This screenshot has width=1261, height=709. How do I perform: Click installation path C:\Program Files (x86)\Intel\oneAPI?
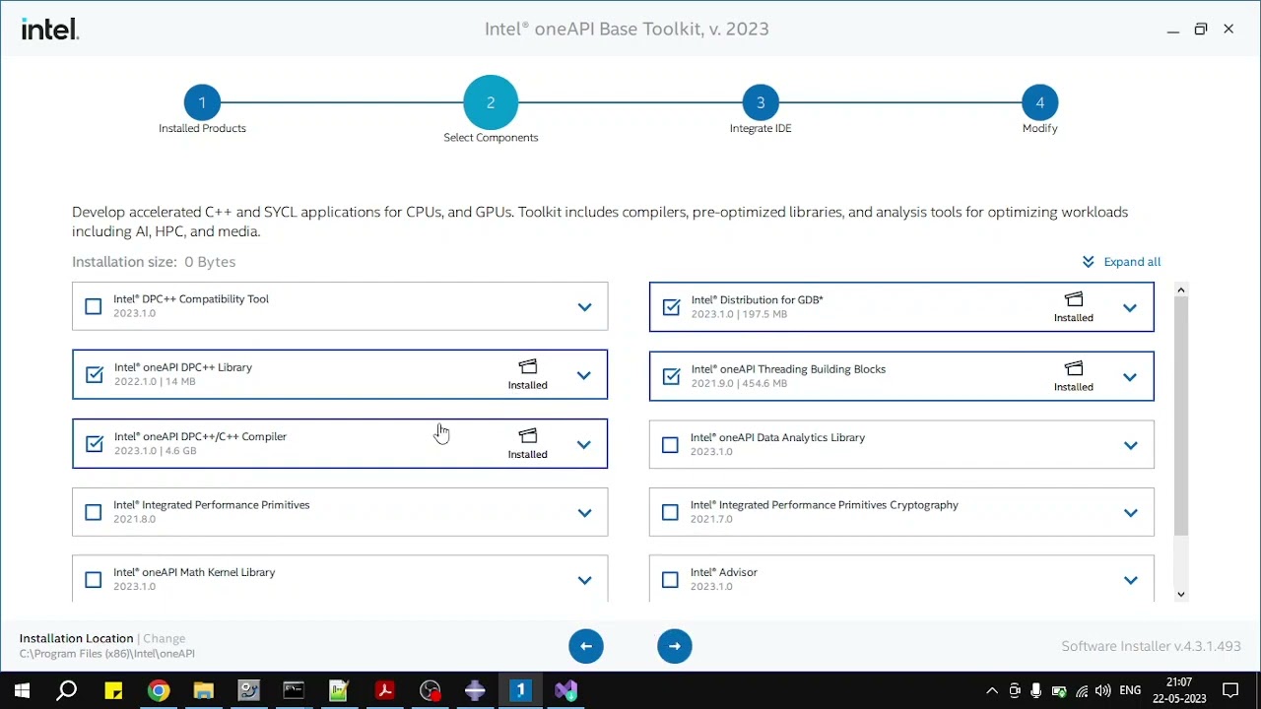[x=107, y=654]
